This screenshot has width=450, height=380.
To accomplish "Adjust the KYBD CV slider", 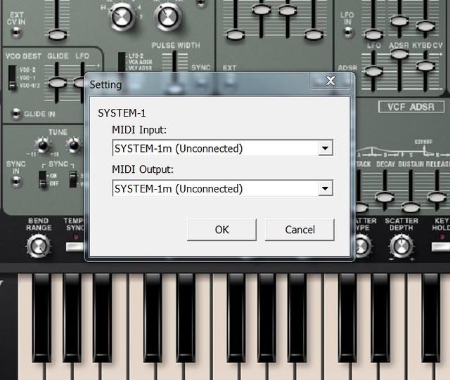I will (x=425, y=66).
